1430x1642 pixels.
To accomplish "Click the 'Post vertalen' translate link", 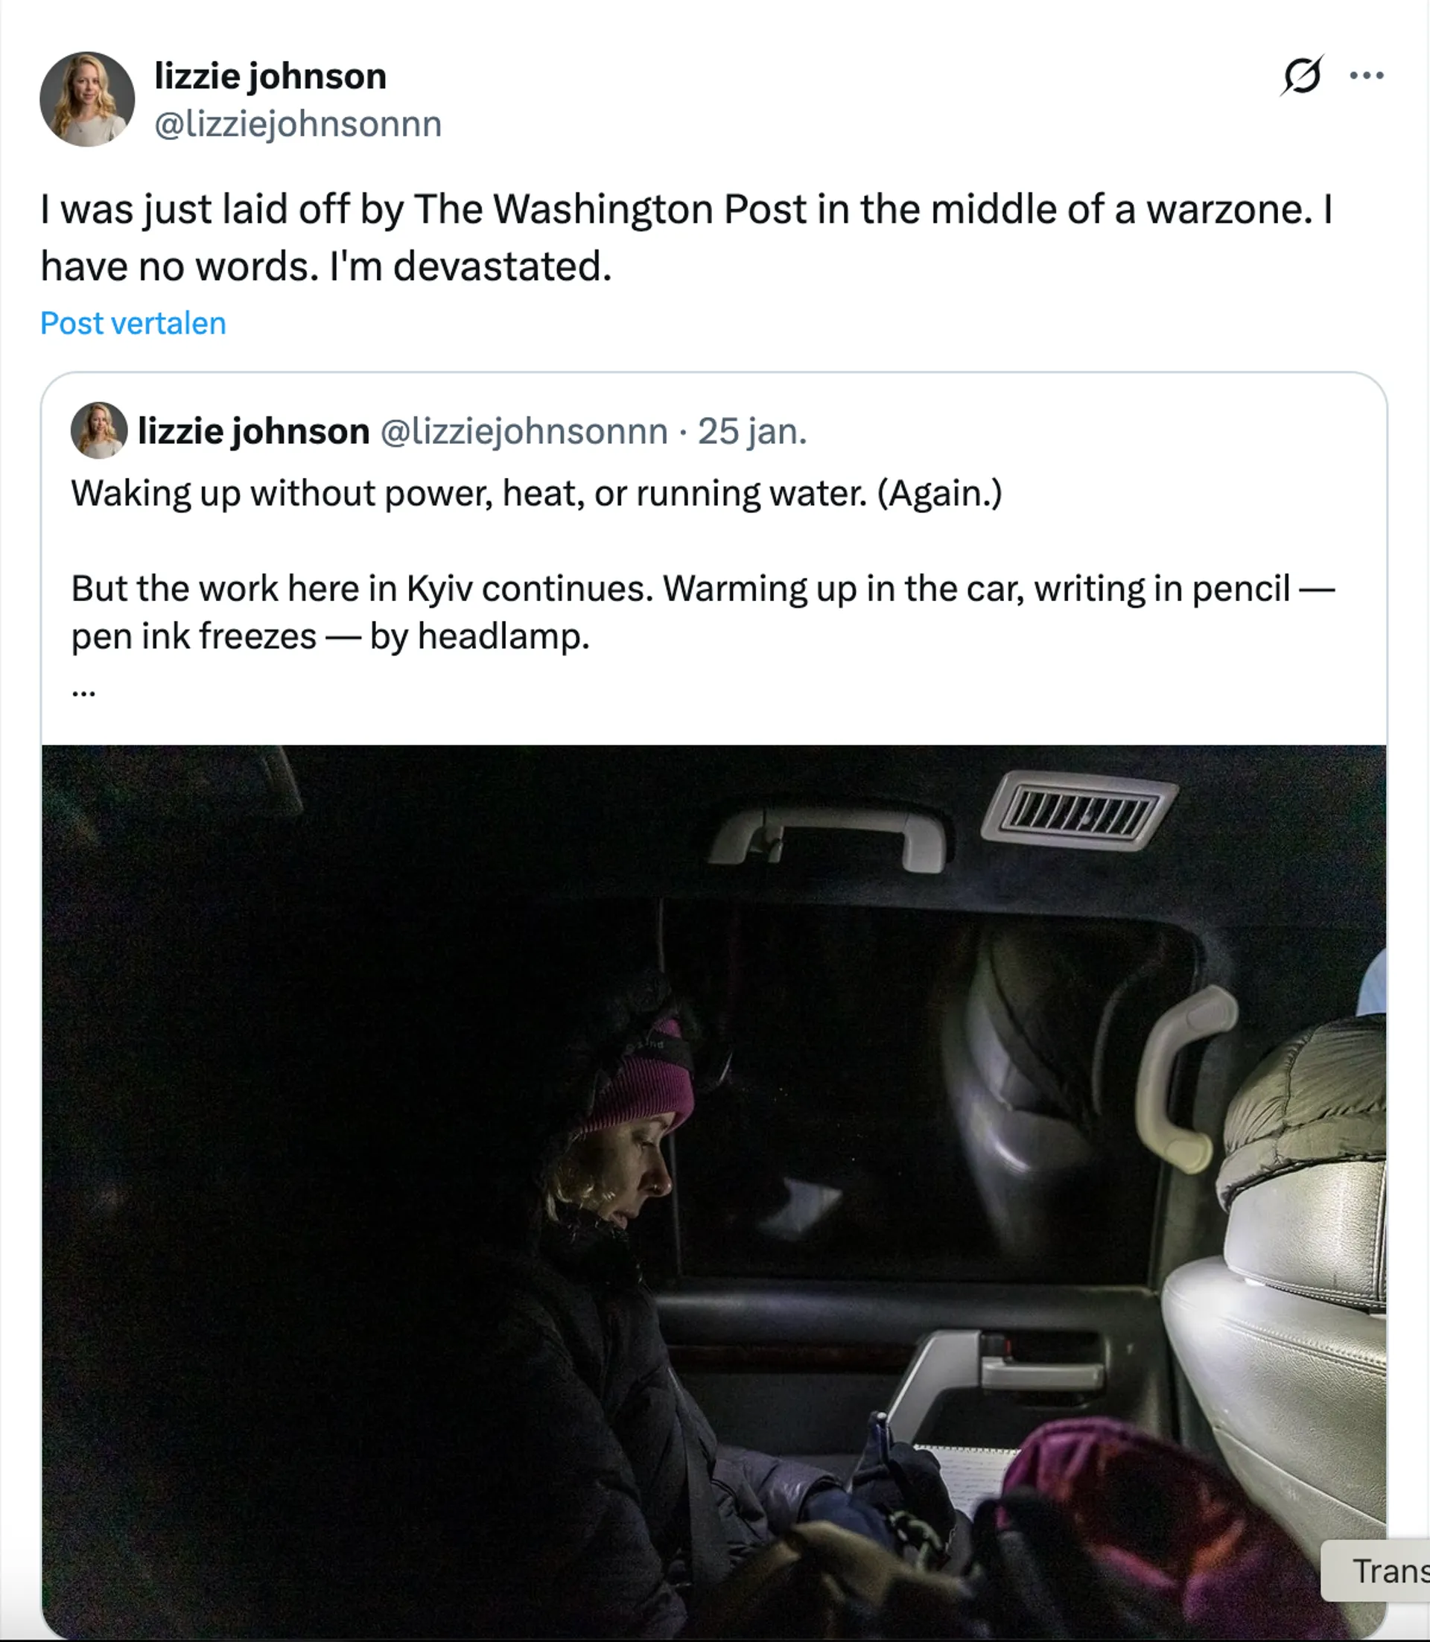I will pyautogui.click(x=133, y=323).
